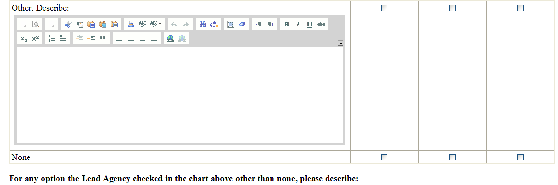Image resolution: width=558 pixels, height=185 pixels.
Task: Click the Remove Format eraser icon
Action: 242,24
